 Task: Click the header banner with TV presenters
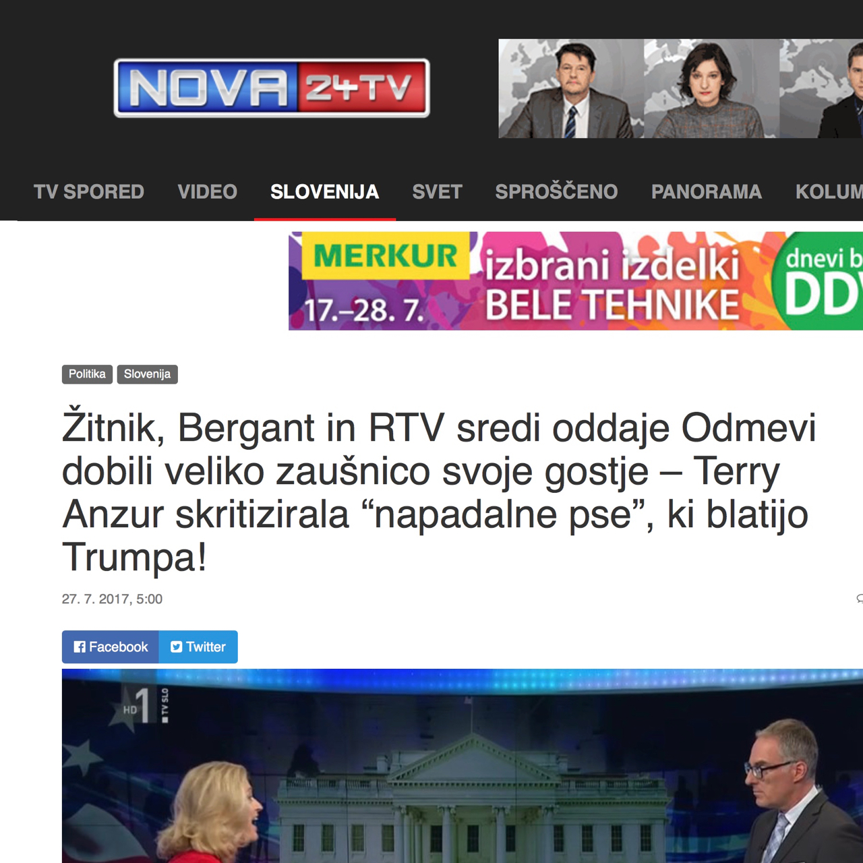(680, 88)
